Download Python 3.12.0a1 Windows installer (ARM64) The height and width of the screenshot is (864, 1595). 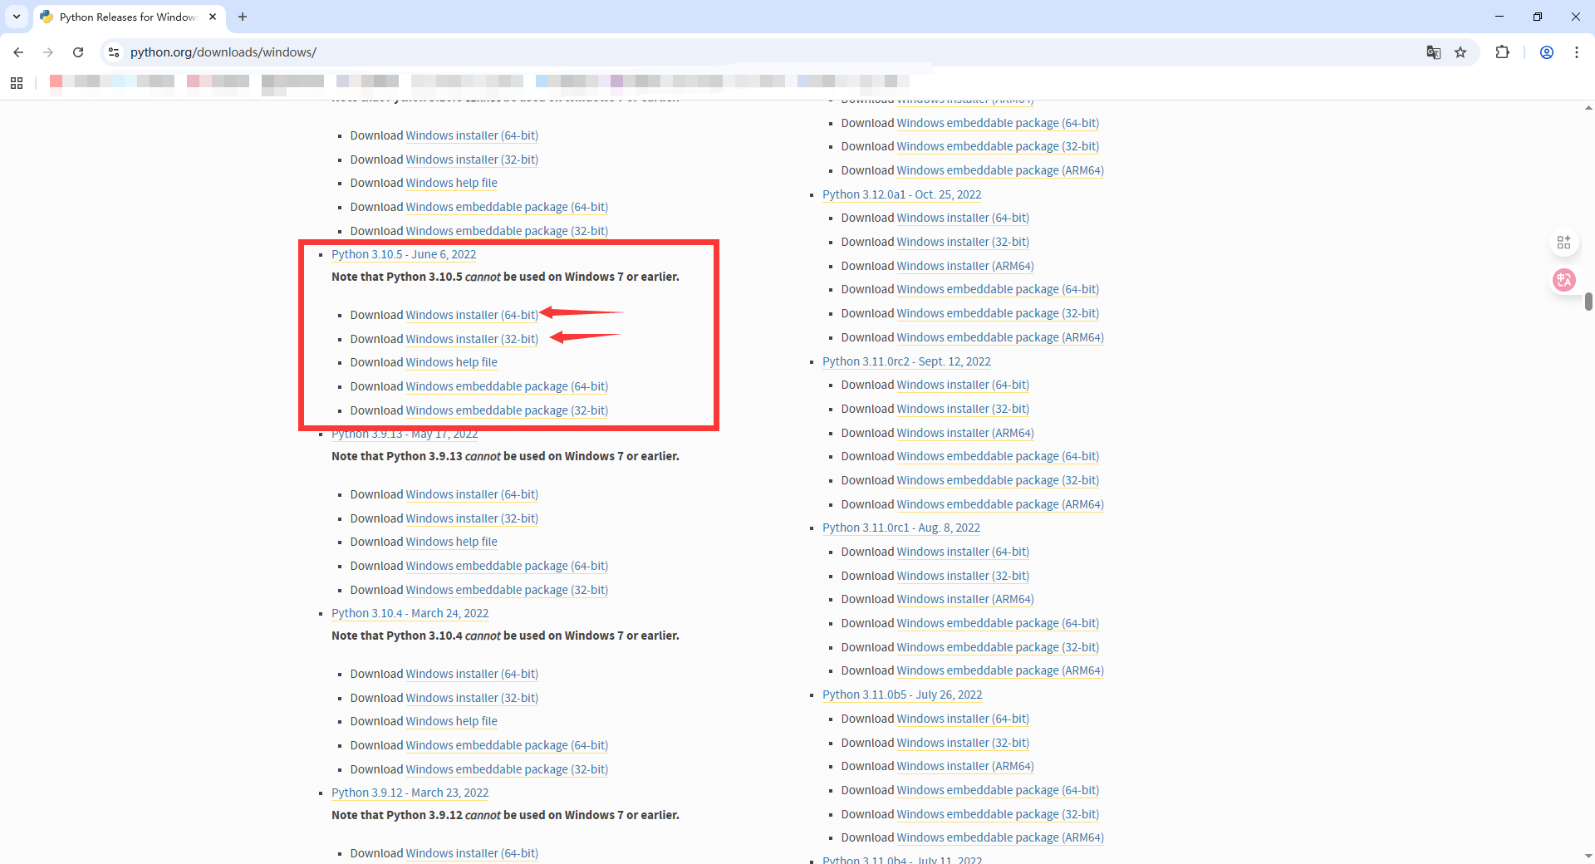[965, 266]
